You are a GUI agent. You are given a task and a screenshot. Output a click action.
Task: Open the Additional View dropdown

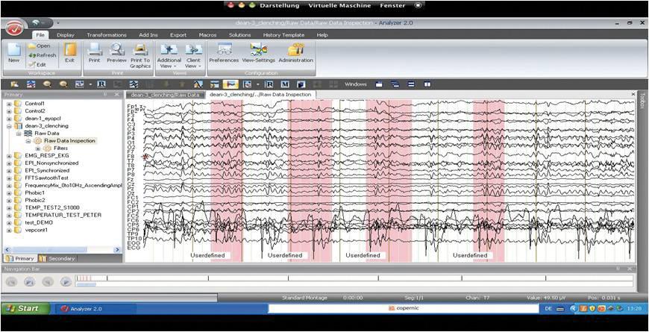pyautogui.click(x=169, y=56)
